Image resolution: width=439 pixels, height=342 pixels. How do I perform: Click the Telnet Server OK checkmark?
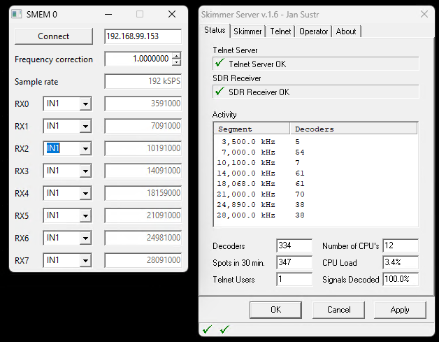click(x=219, y=64)
